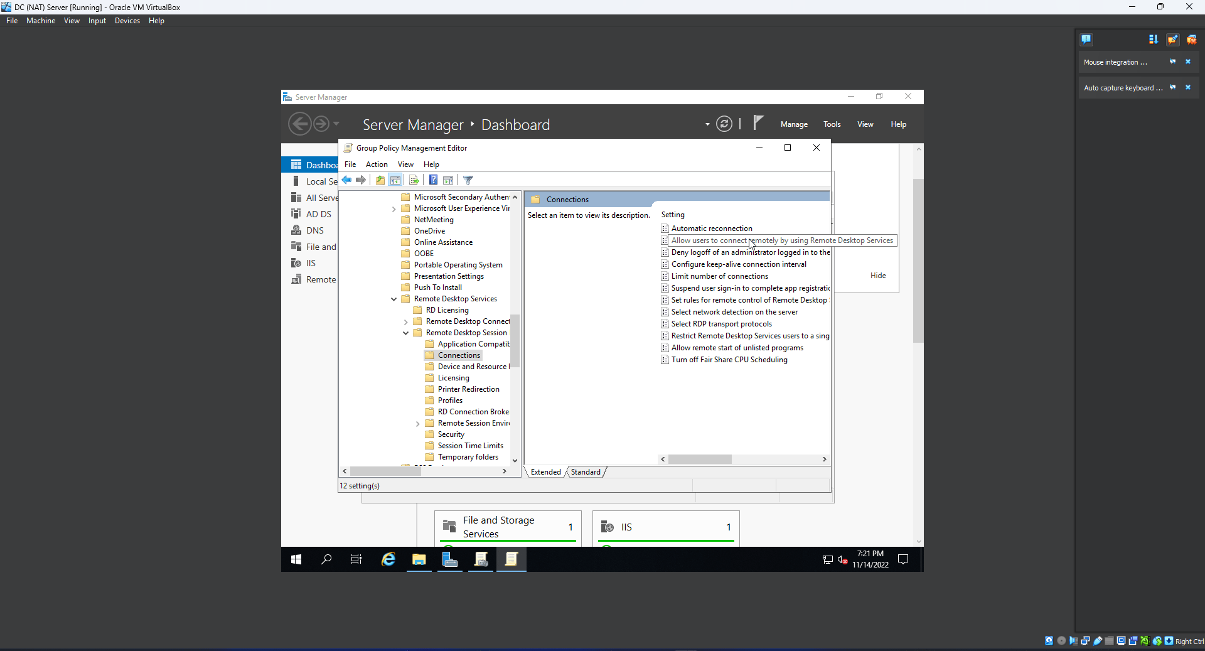1205x651 pixels.
Task: Expand the Remote Desktop Connect tree node
Action: tap(406, 322)
